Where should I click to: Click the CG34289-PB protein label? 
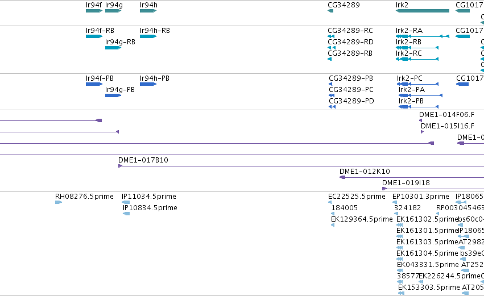point(351,78)
